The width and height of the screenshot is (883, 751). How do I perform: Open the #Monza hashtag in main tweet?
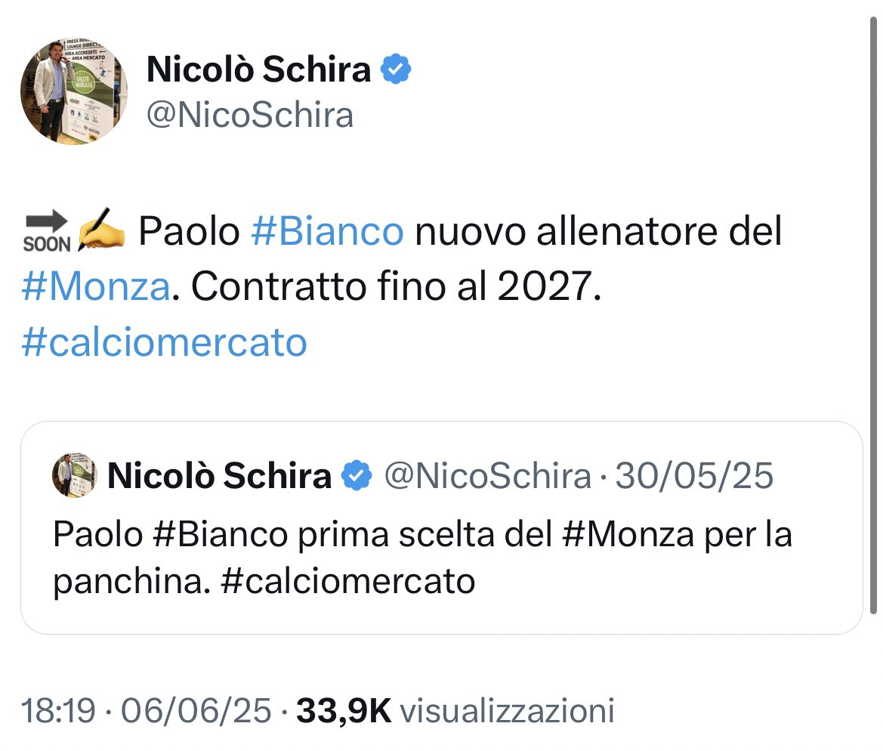[x=96, y=286]
